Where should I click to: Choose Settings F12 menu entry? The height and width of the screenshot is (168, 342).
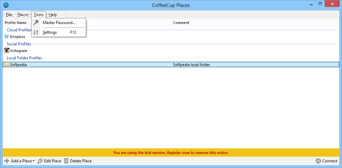tap(59, 32)
